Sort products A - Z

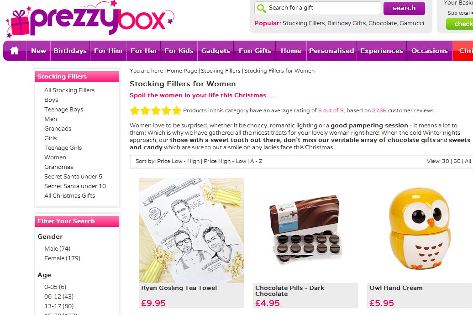coord(256,161)
